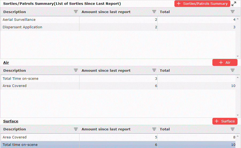Screen dimensions: 241x148
Task: Click the Surface section heading link
Action: coord(11,121)
